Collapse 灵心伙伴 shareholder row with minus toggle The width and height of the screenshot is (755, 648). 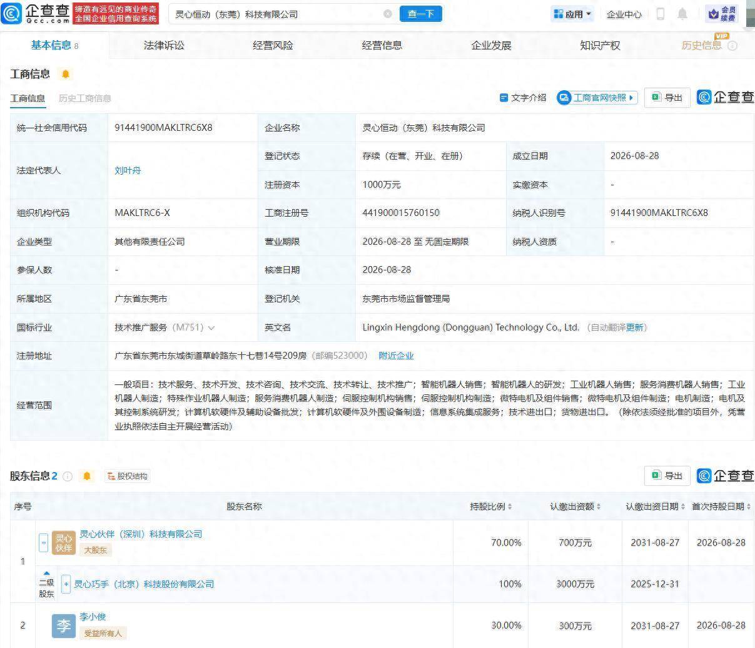click(x=43, y=543)
